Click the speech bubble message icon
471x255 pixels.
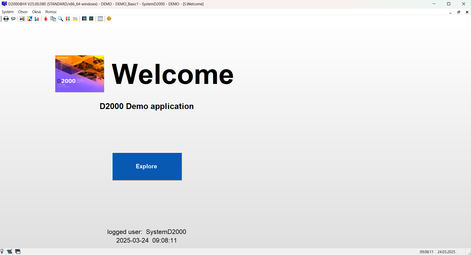13,19
